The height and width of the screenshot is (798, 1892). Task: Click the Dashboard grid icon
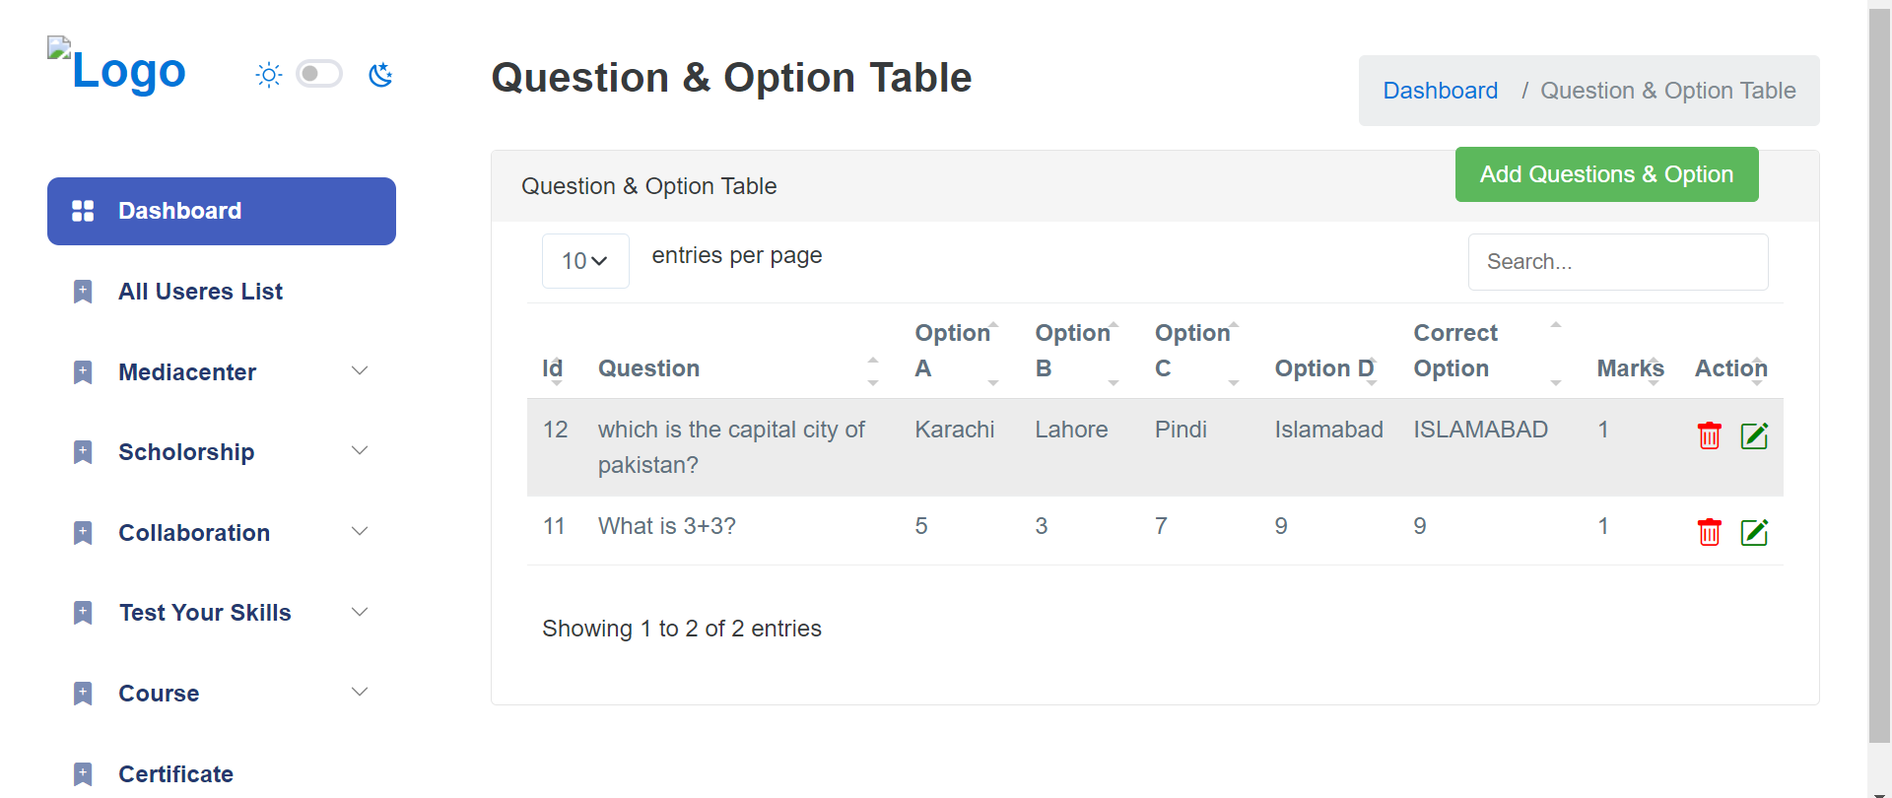click(83, 211)
